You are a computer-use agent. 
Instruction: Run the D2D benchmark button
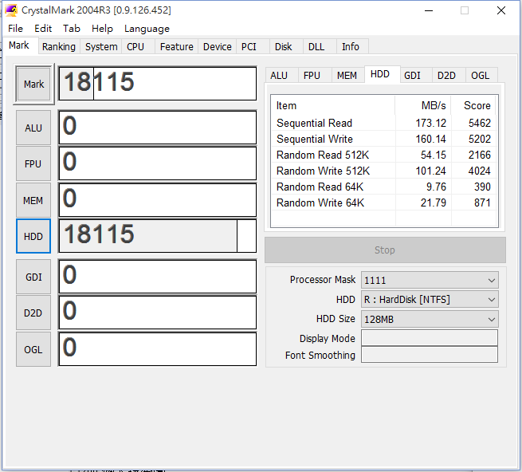tap(33, 313)
